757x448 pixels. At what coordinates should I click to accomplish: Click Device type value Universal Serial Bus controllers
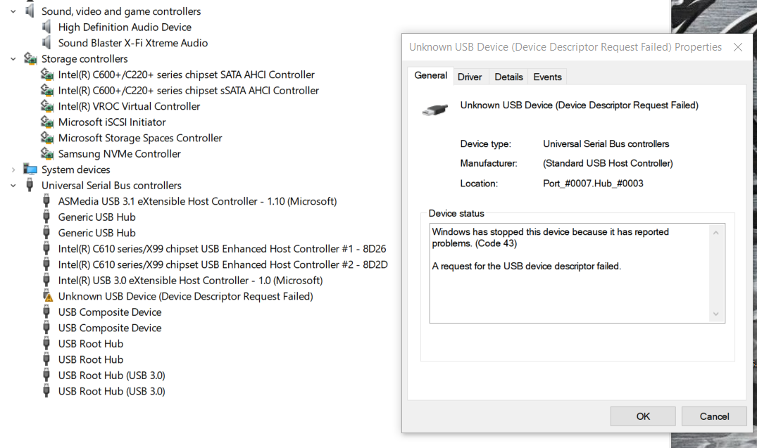606,143
